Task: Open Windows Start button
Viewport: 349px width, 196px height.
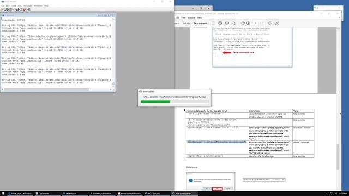Action: point(3,194)
